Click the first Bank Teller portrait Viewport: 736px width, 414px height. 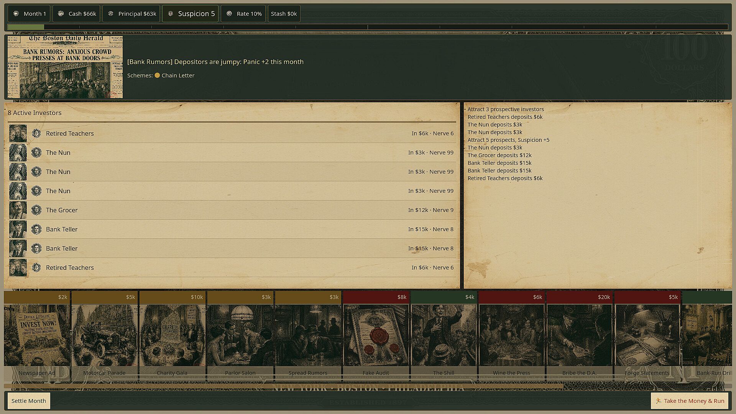click(x=18, y=229)
